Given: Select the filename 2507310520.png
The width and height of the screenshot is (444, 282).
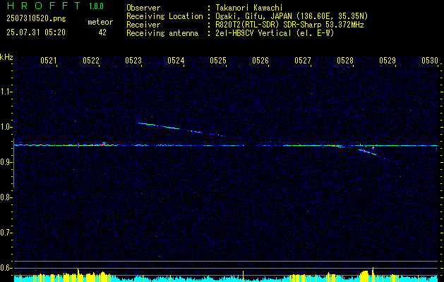Looking at the screenshot, I should (x=36, y=19).
